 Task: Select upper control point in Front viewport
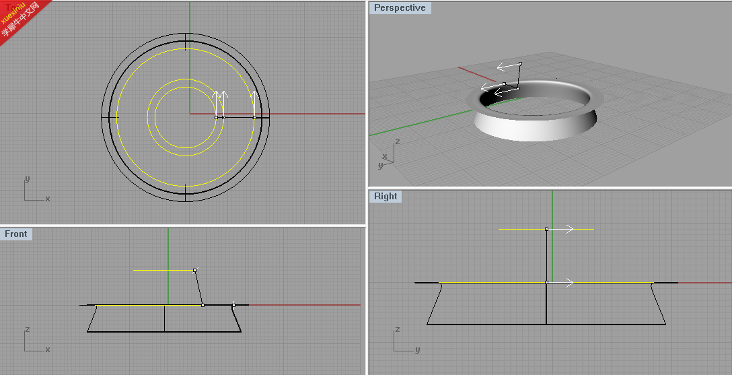coord(194,271)
